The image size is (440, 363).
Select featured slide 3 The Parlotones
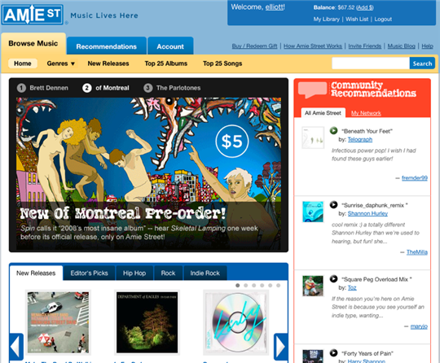pos(172,88)
